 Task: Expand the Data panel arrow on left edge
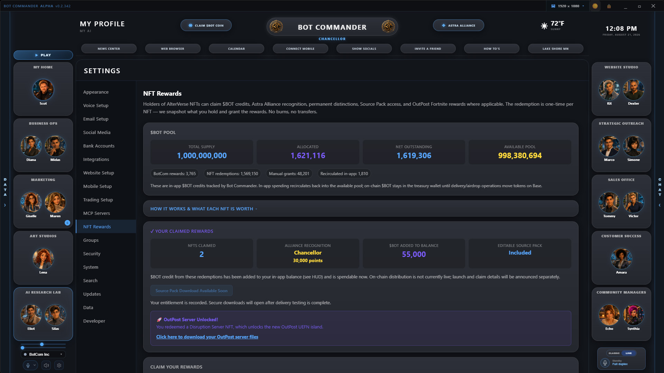[5, 205]
